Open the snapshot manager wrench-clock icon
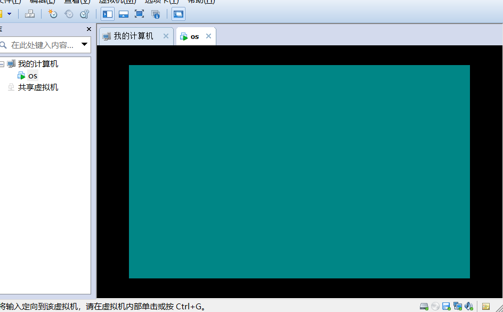Viewport: 503px width, 312px height. coord(84,14)
